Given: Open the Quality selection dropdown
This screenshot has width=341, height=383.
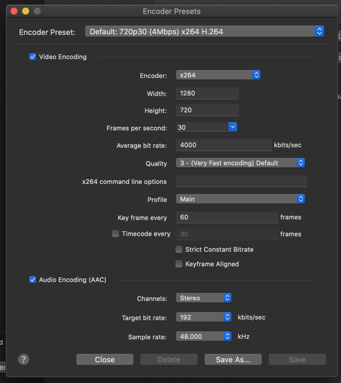Looking at the screenshot, I should coord(240,163).
